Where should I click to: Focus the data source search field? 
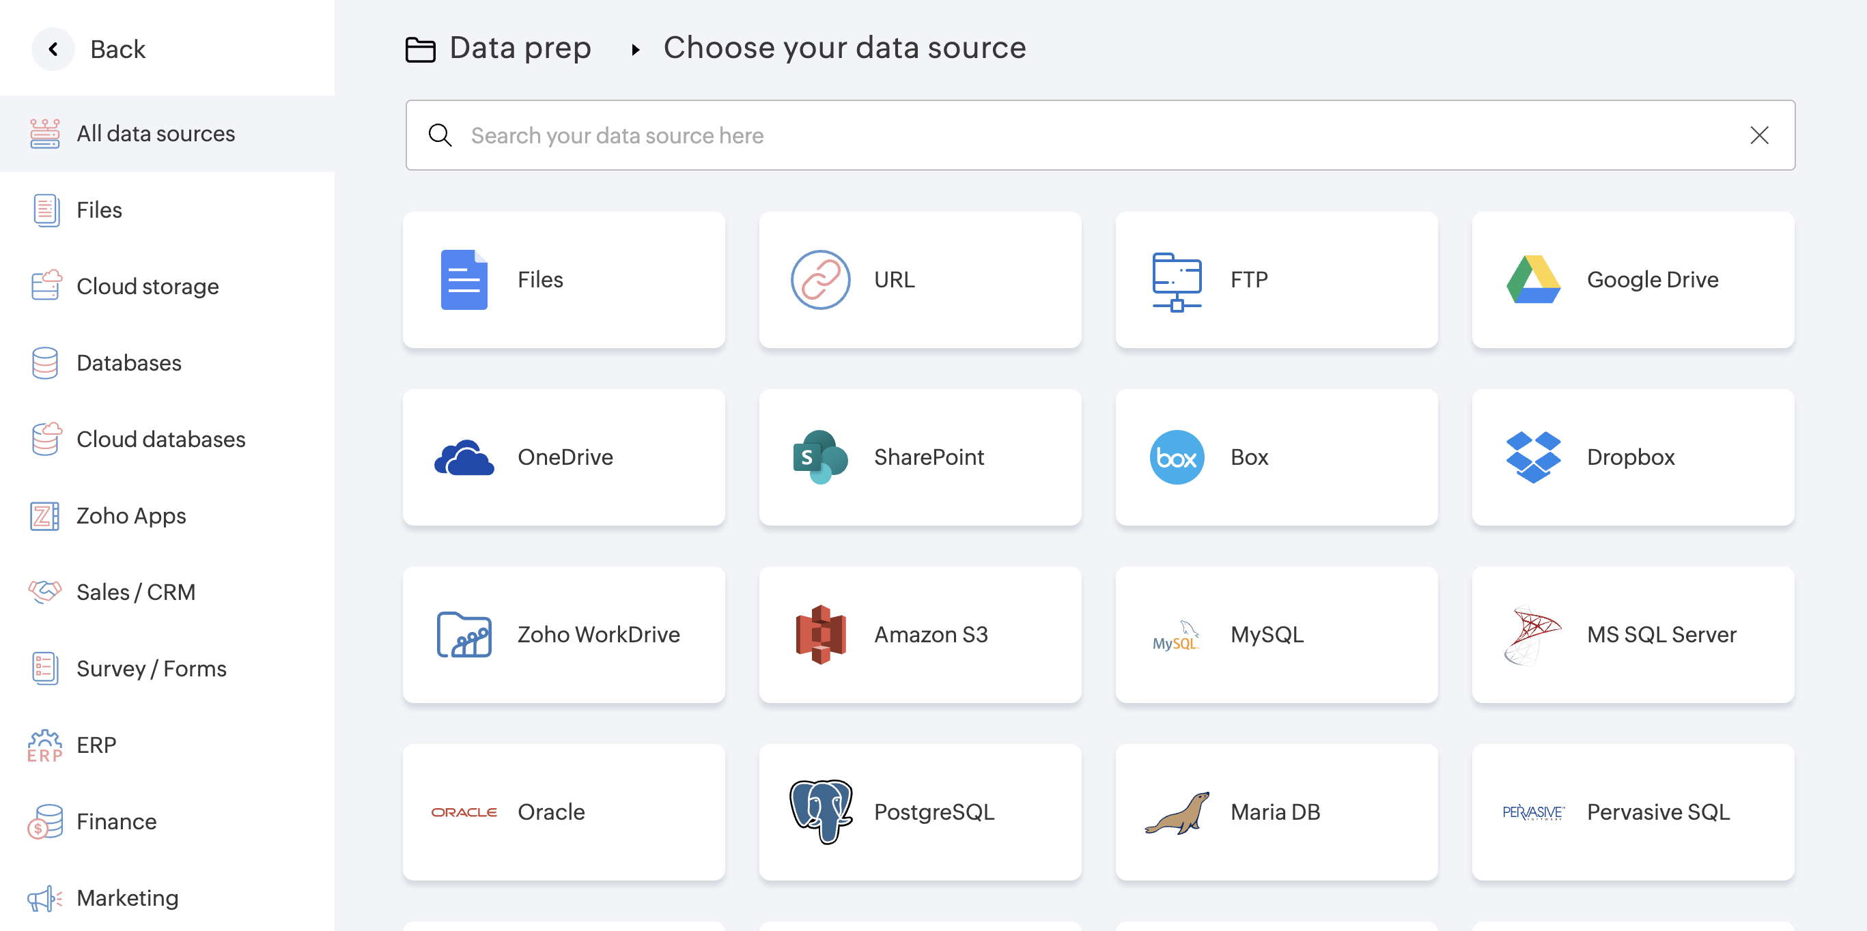click(1100, 135)
